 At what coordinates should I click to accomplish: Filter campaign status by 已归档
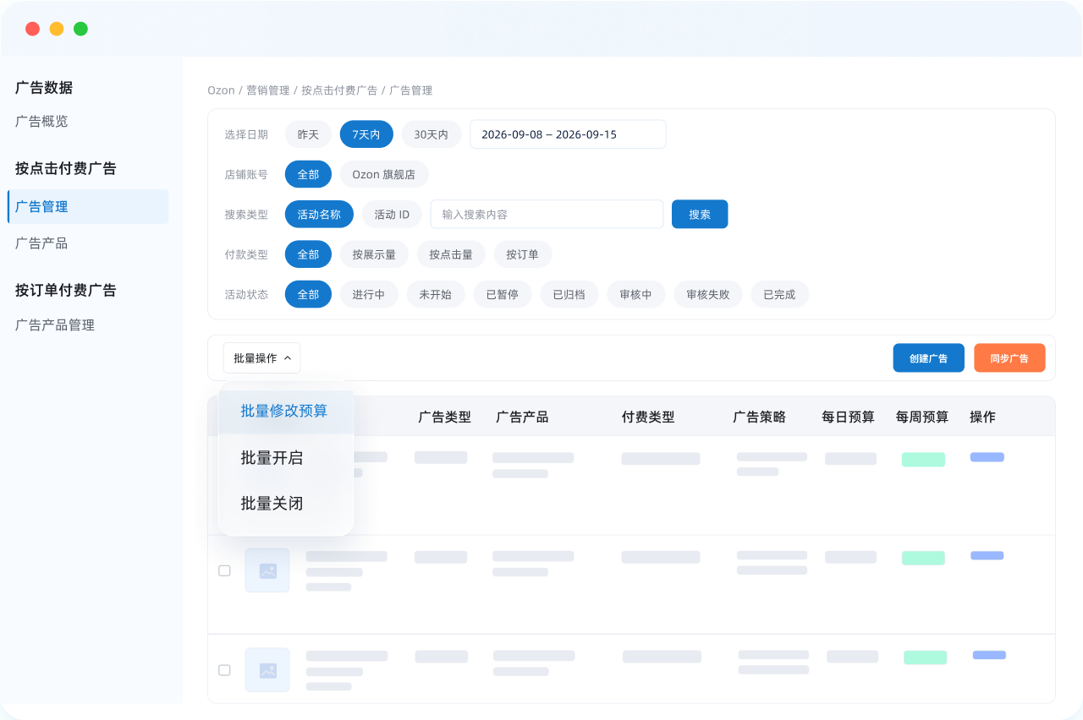click(569, 295)
